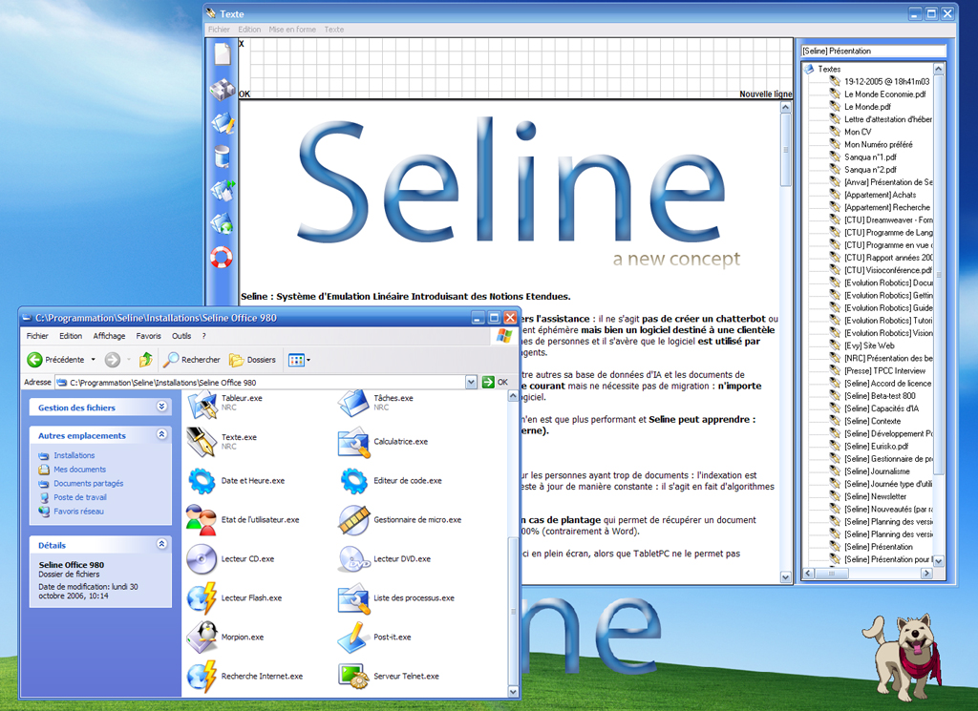Image resolution: width=978 pixels, height=711 pixels.
Task: Select Morpion.exe penguin icon
Action: click(202, 637)
